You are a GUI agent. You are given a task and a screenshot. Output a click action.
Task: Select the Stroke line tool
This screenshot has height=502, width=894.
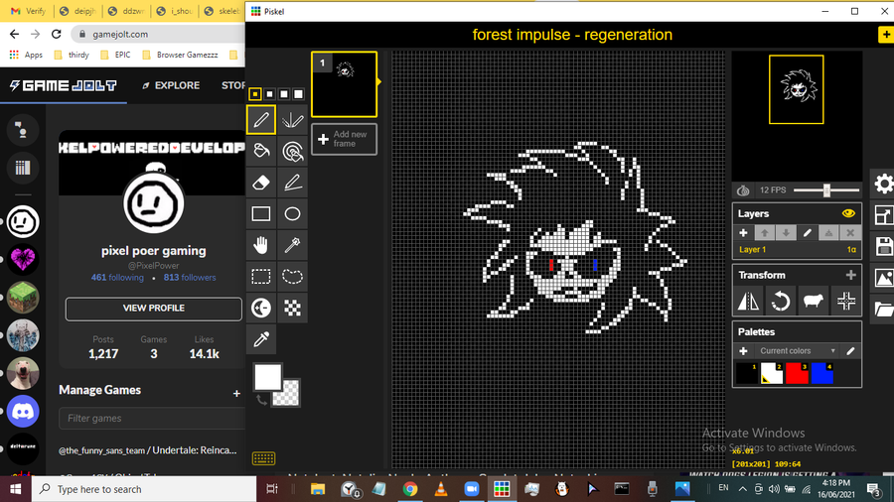292,183
